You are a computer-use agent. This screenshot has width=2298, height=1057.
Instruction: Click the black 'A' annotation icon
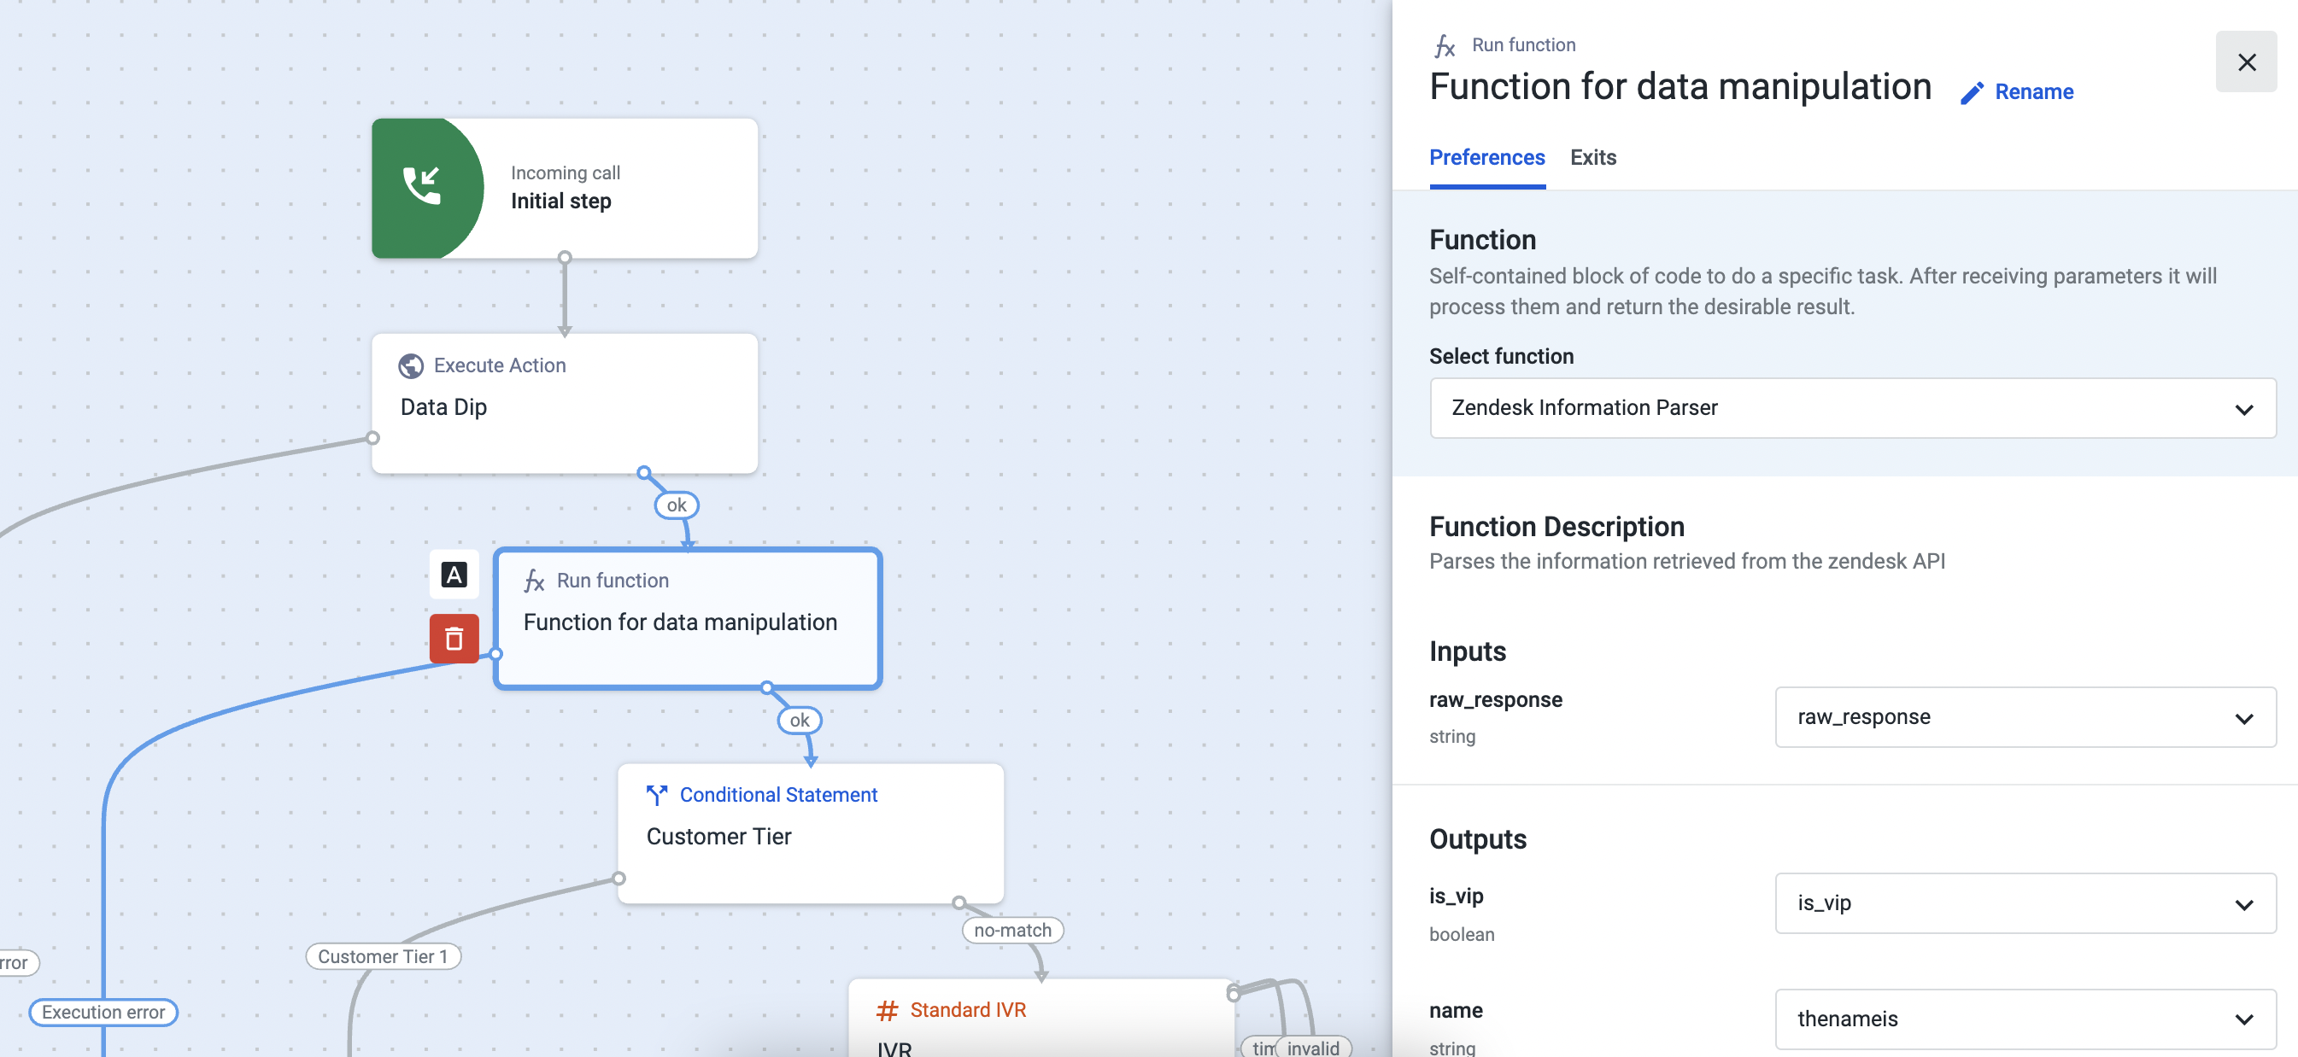[453, 575]
